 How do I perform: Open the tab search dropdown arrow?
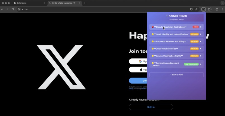pyautogui.click(x=222, y=3)
